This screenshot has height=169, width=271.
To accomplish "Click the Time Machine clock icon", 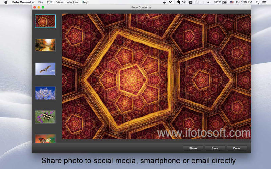I will pos(197,2).
